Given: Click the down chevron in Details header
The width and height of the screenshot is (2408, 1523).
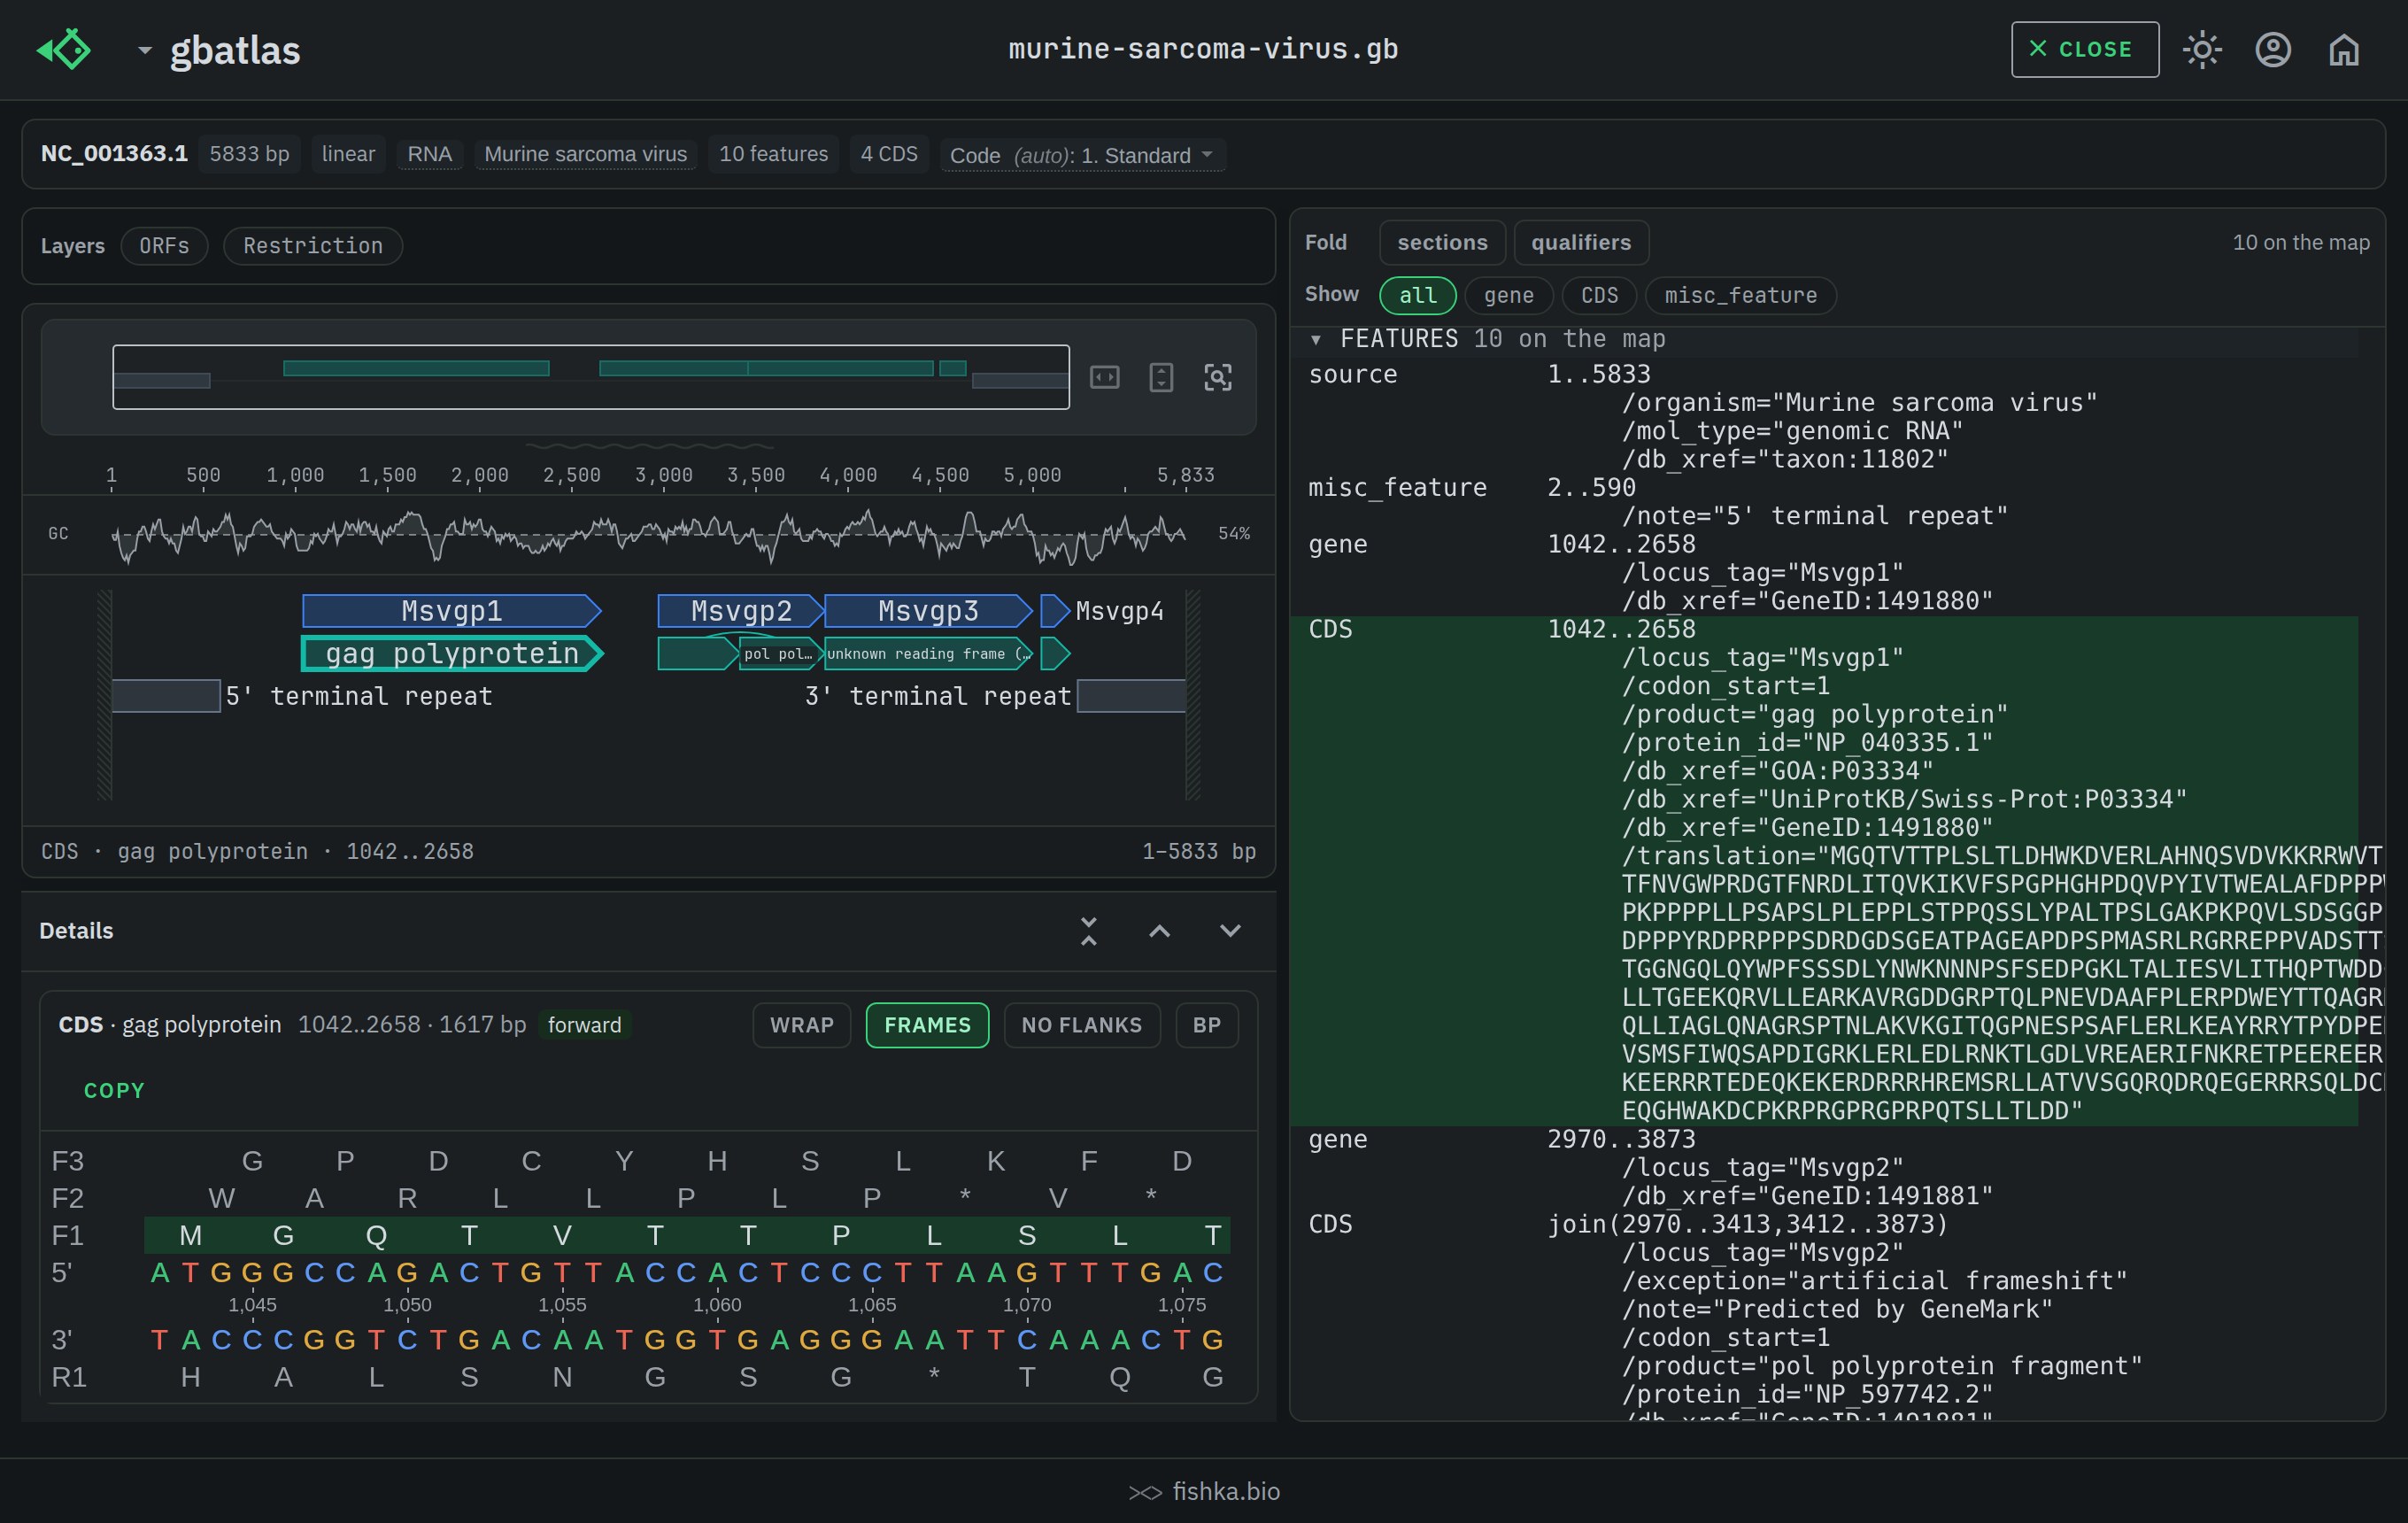Looking at the screenshot, I should [x=1230, y=931].
